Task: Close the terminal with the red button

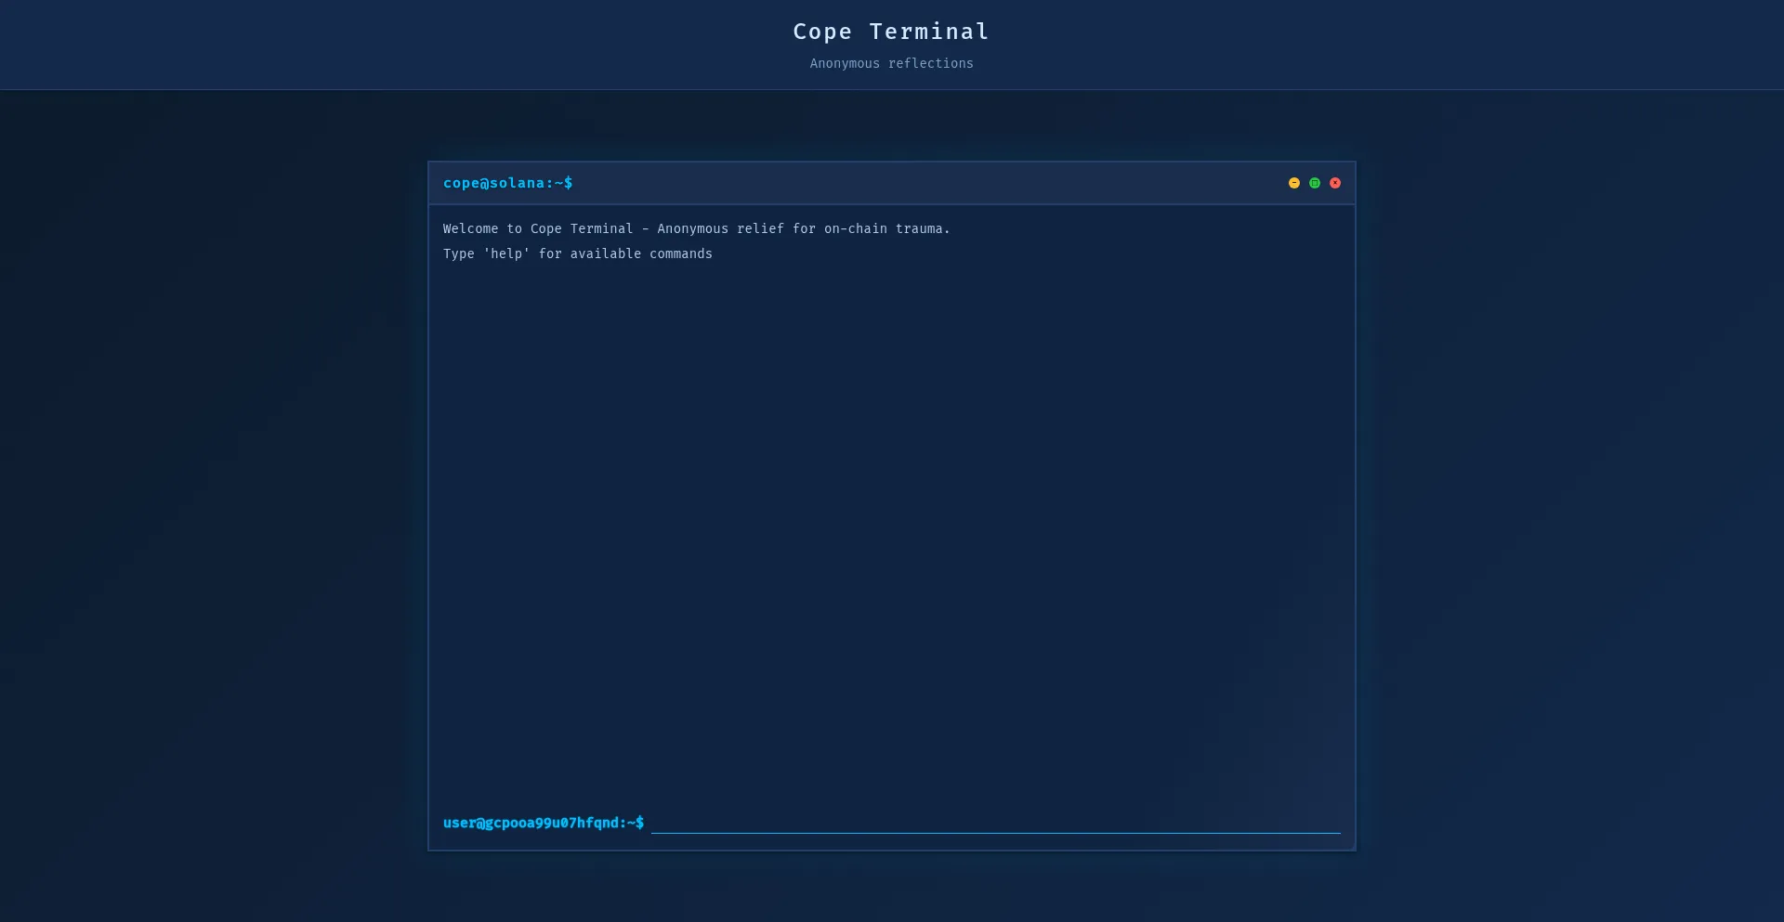Action: (x=1334, y=183)
